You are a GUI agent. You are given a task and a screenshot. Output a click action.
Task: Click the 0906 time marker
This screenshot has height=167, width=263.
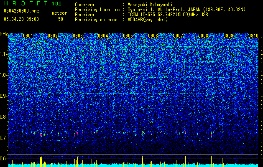[153, 36]
